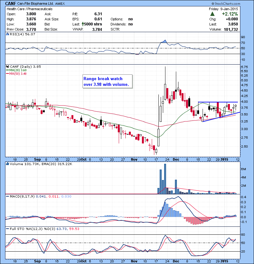Click the Prev Close value 3.770

tap(31, 29)
